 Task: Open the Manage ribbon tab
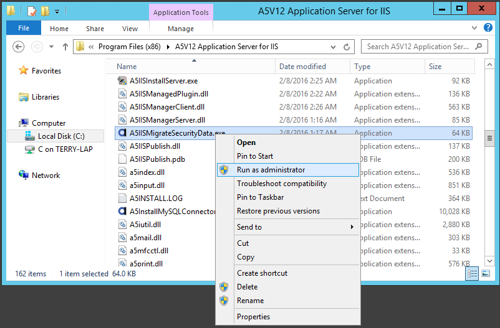point(181,29)
